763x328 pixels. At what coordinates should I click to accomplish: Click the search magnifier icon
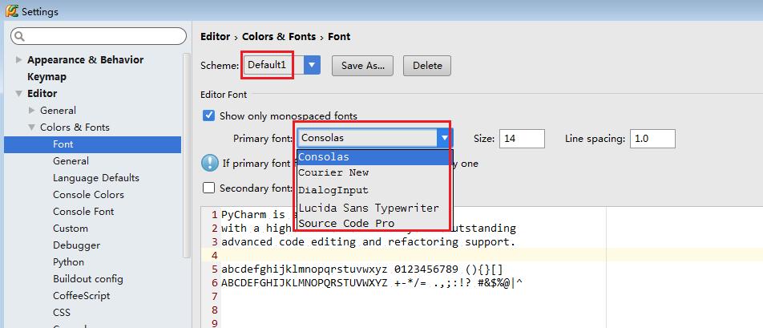(19, 36)
